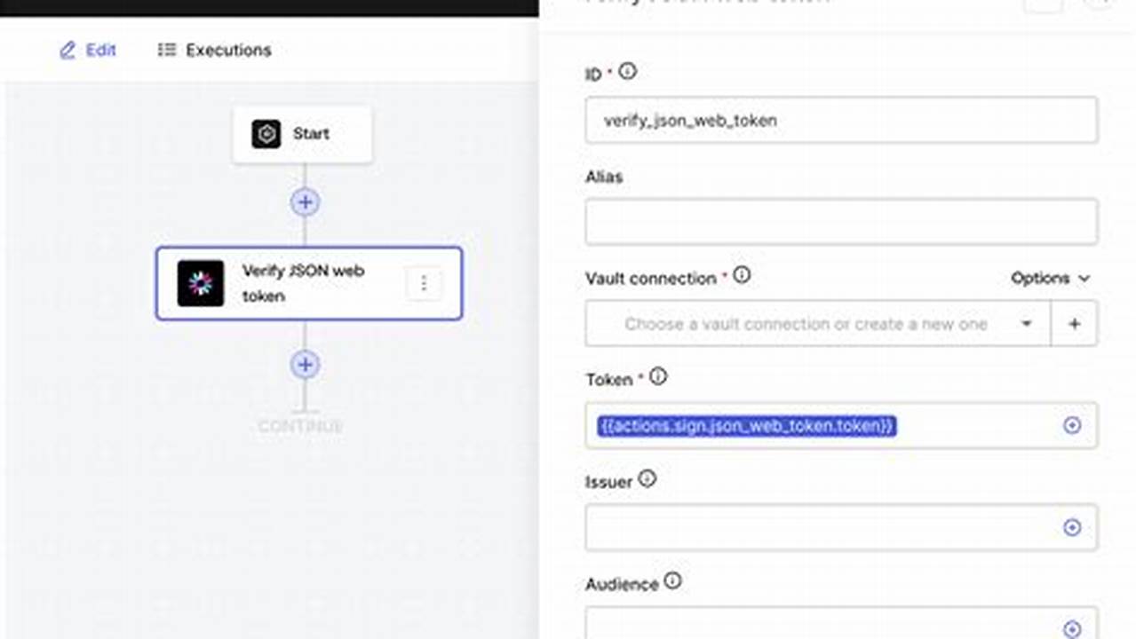Image resolution: width=1136 pixels, height=639 pixels.
Task: Click the info icon beside Vault connection
Action: [x=742, y=276]
